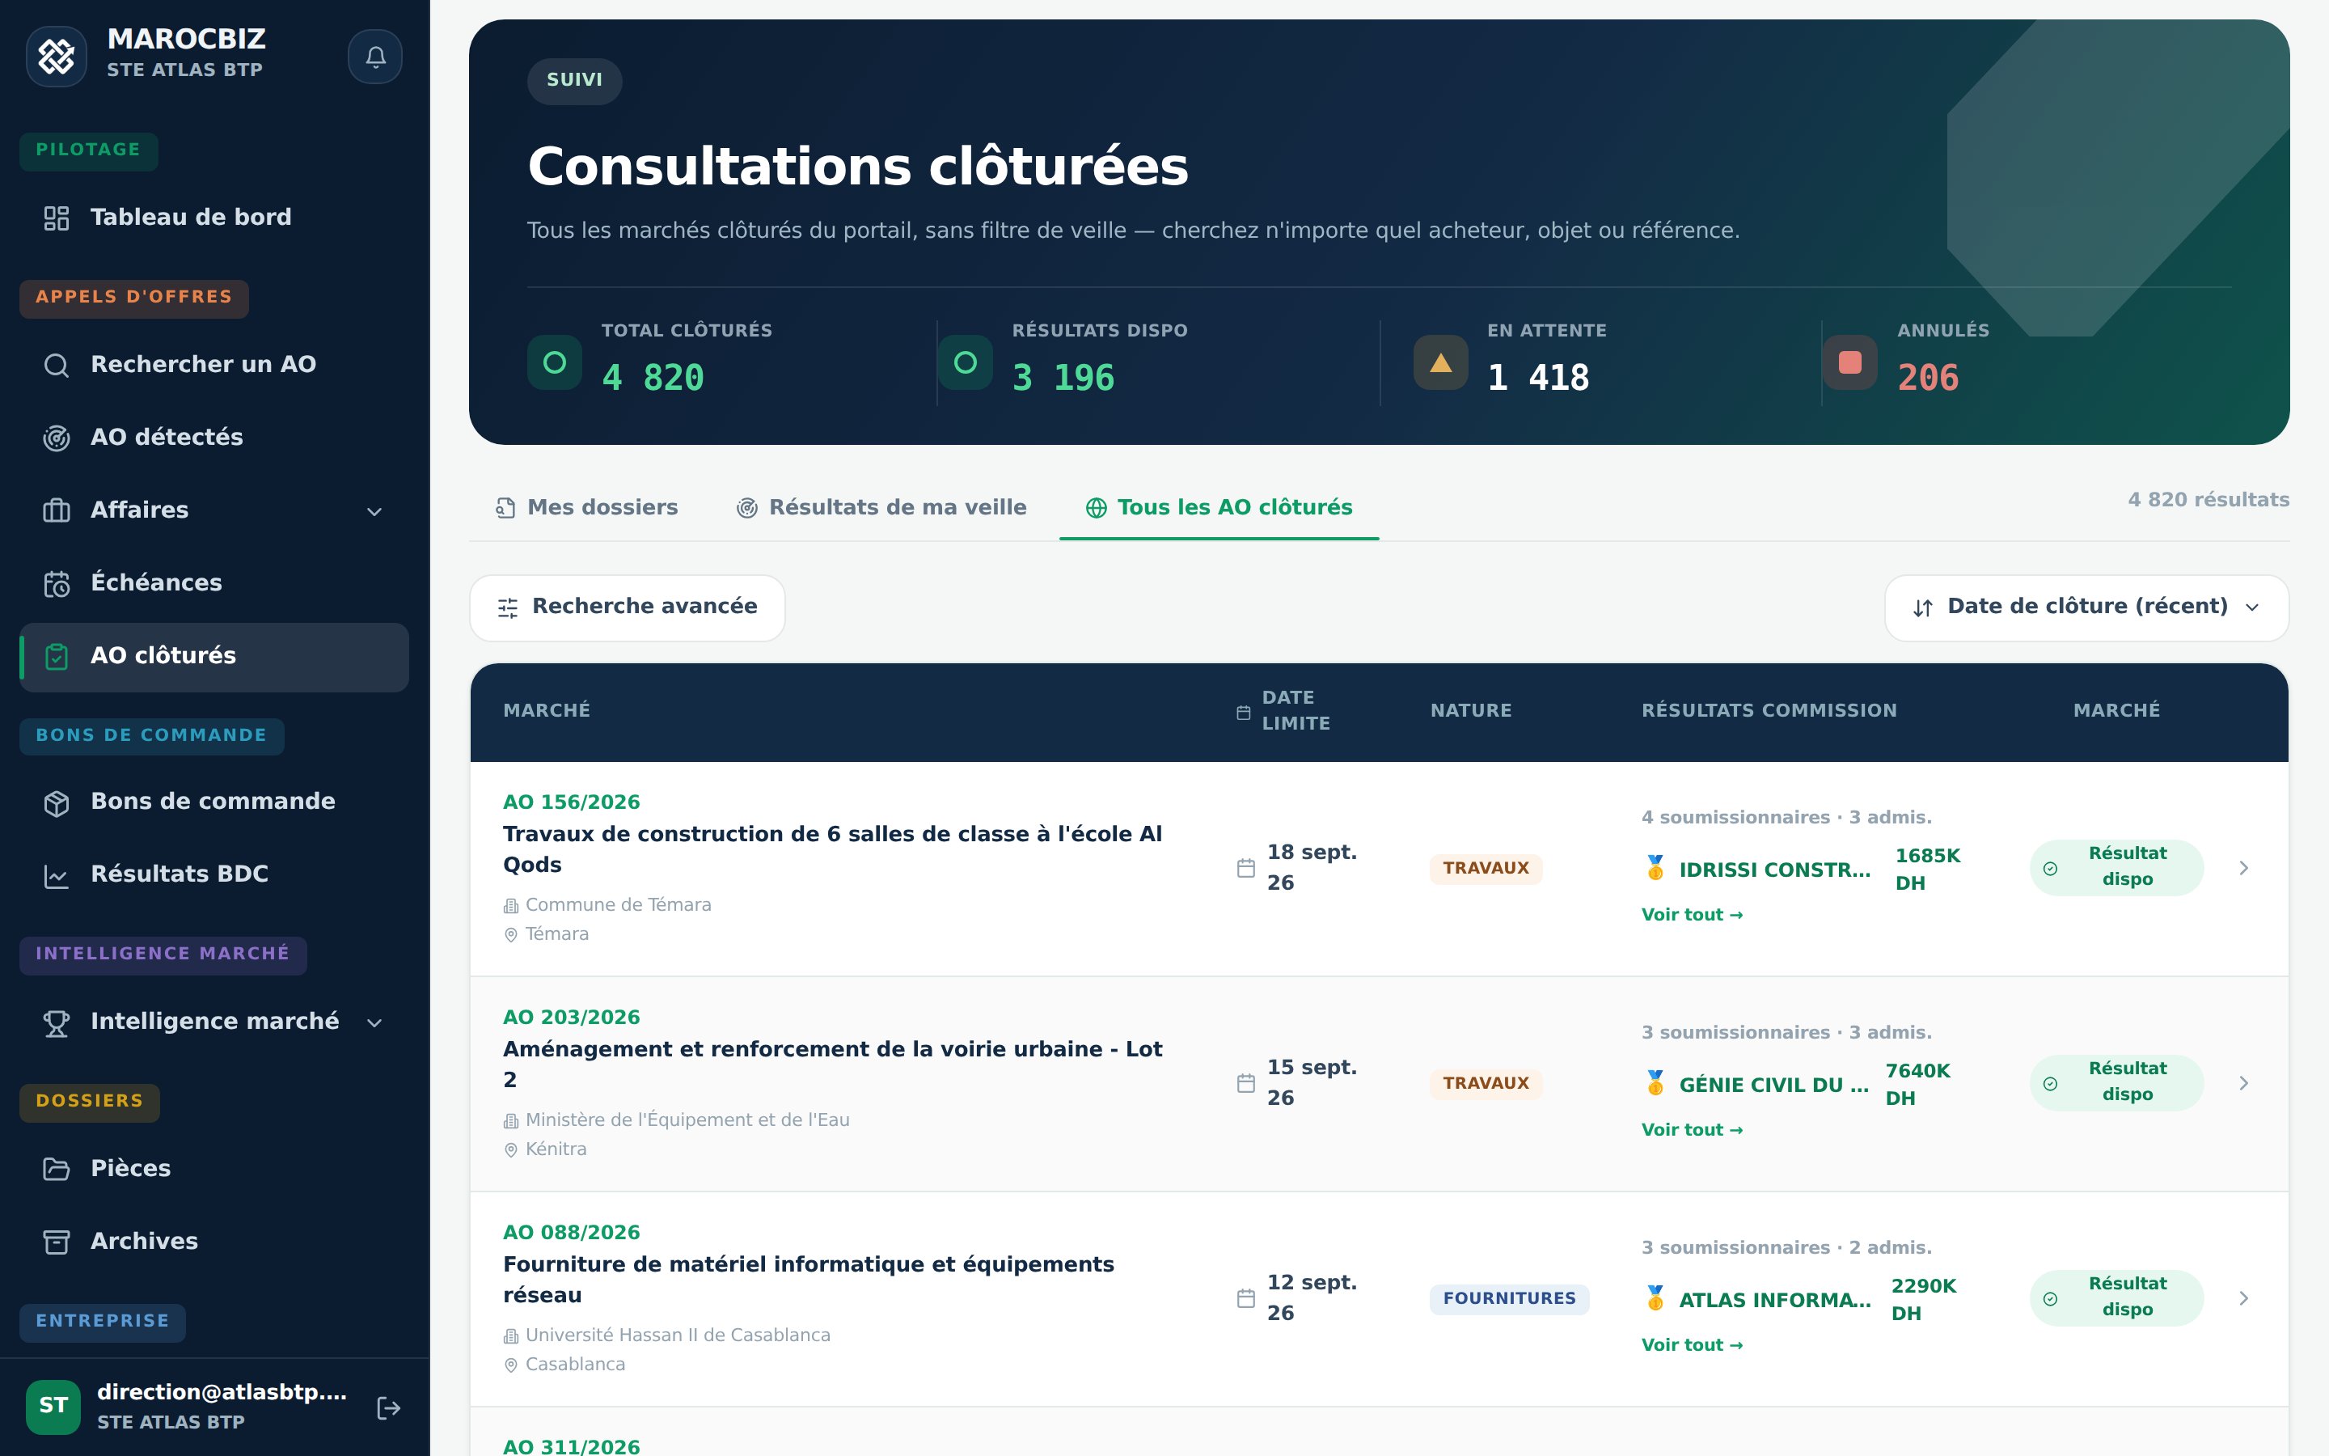The image size is (2329, 1456).
Task: Click Résultat dispo badge for AO 203/2026
Action: coord(2116,1082)
